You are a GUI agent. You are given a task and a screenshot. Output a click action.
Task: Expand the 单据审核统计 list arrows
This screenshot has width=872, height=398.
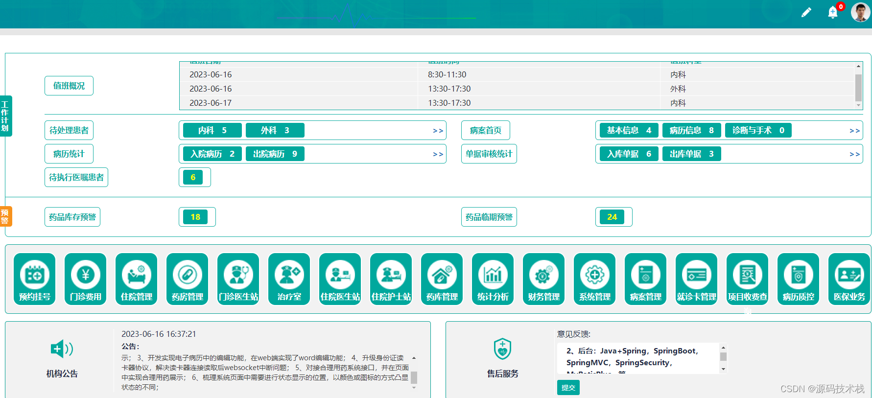[x=854, y=154]
